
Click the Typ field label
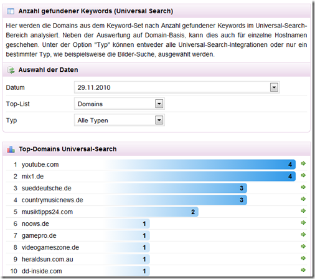point(11,120)
